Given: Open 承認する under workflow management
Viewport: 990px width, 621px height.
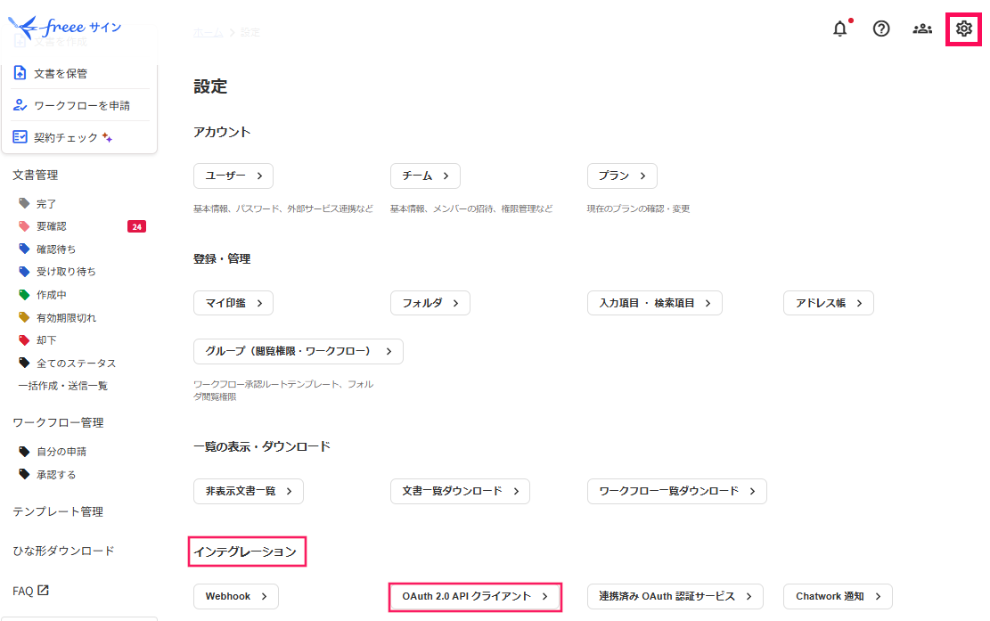Looking at the screenshot, I should click(56, 475).
